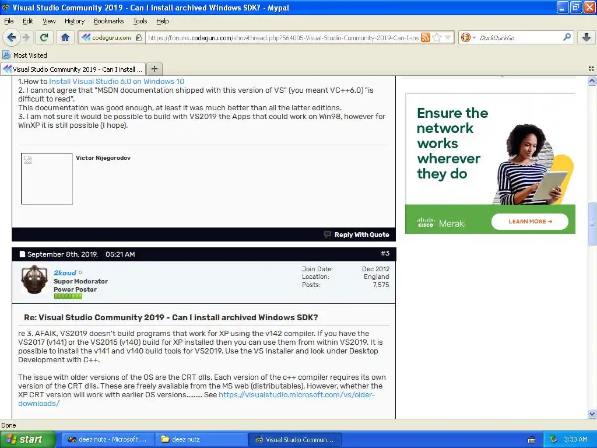Click the scrollbar down arrow
Image resolution: width=597 pixels, height=448 pixels.
coord(592,414)
